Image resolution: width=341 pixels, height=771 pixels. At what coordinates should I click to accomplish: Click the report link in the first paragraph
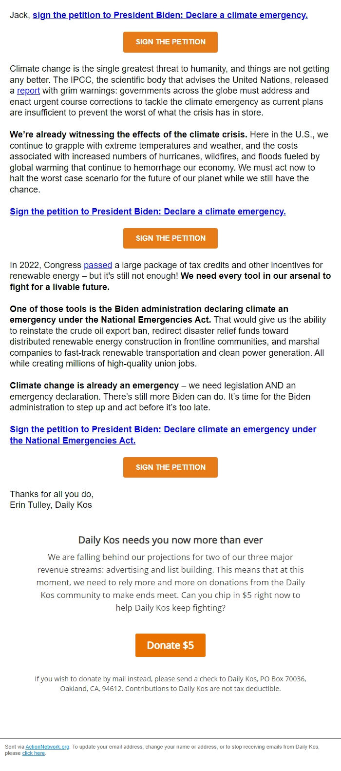pyautogui.click(x=29, y=91)
